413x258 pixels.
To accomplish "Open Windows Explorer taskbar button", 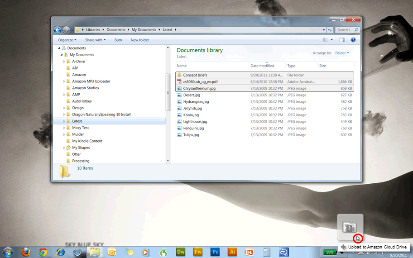I will click(95, 252).
